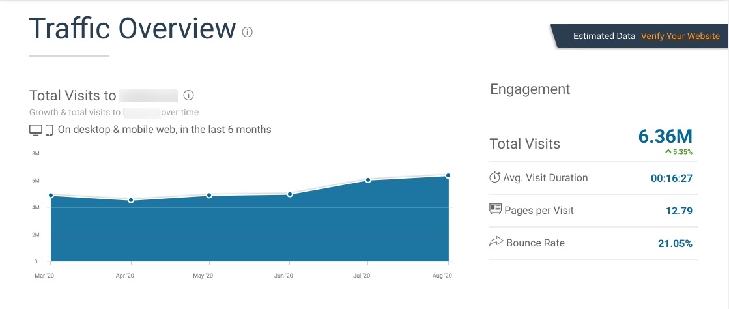
Task: Click the stopwatch icon for Avg. Visit Duration
Action: 494,177
